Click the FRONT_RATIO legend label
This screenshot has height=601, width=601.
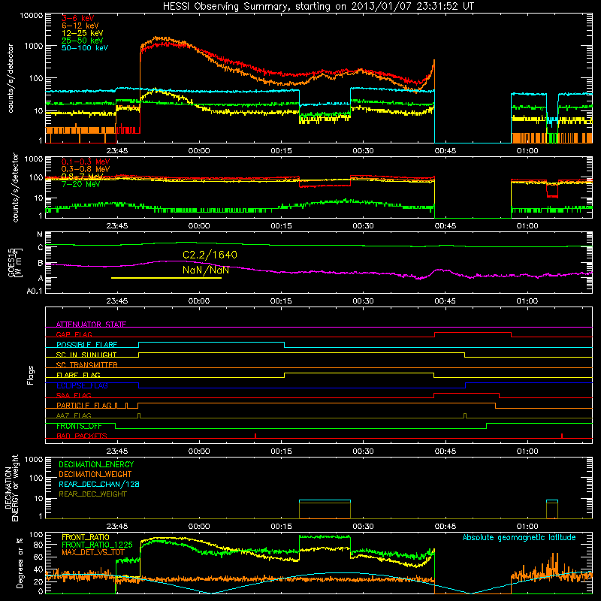(x=86, y=537)
